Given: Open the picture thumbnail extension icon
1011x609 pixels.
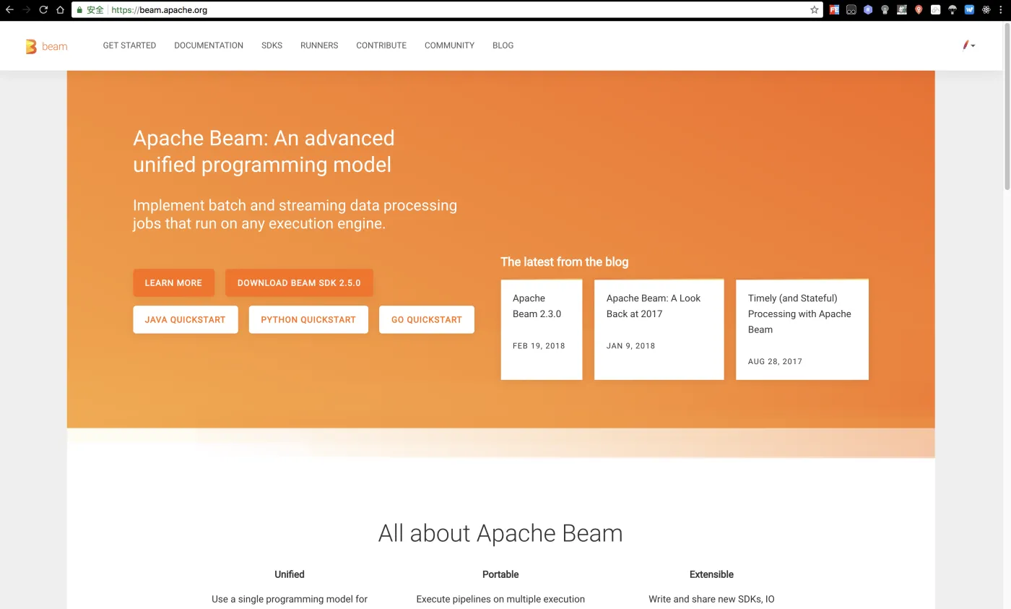Looking at the screenshot, I should coord(902,10).
